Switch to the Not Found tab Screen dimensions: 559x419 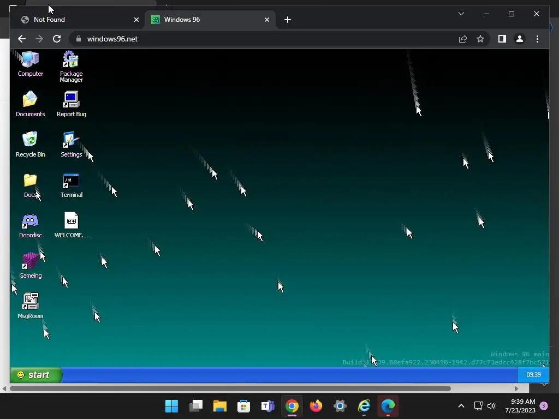click(x=80, y=20)
